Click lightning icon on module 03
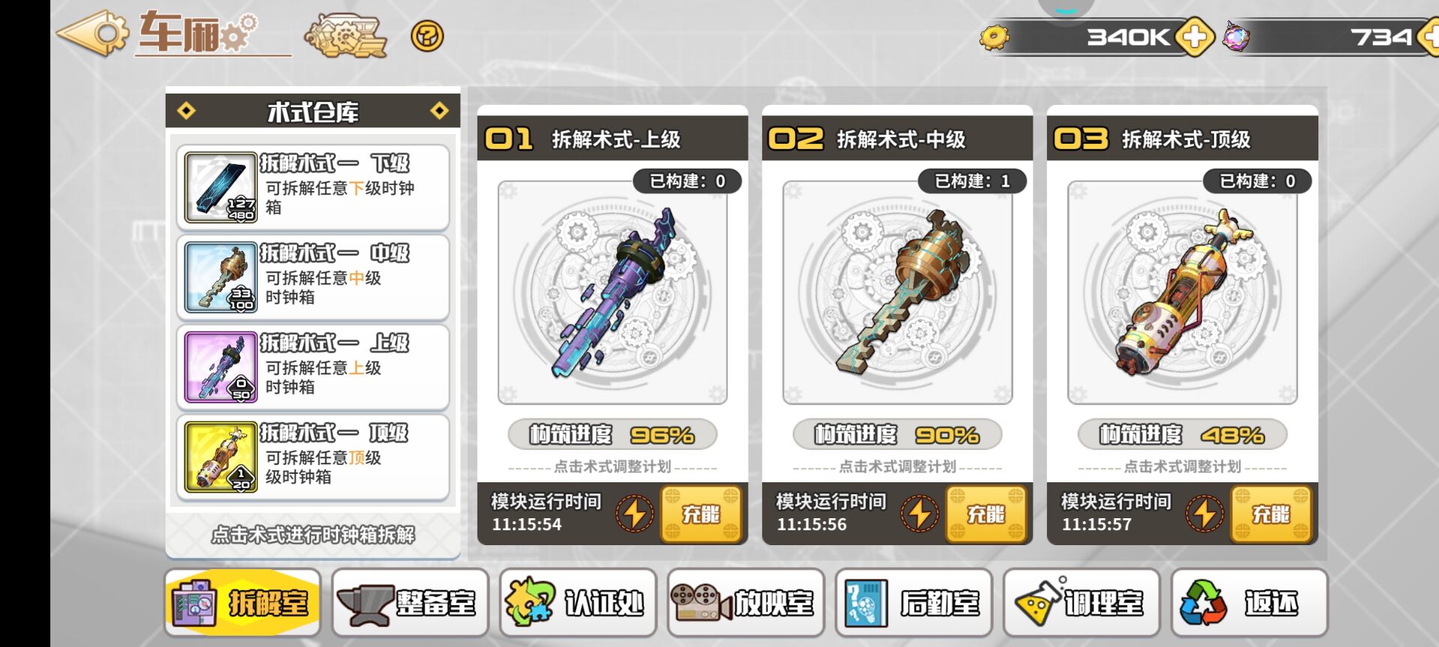 pyautogui.click(x=1204, y=514)
